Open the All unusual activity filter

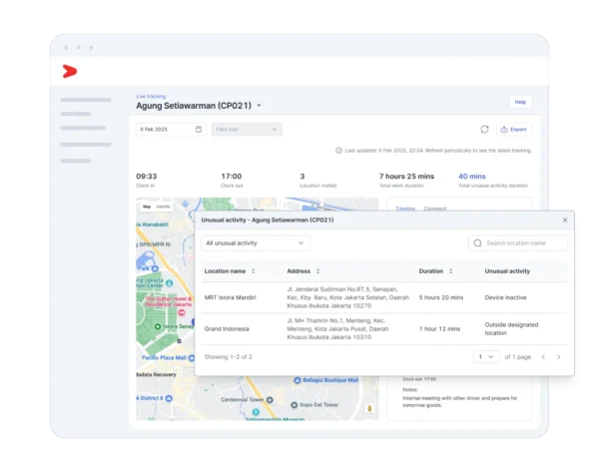click(x=256, y=243)
